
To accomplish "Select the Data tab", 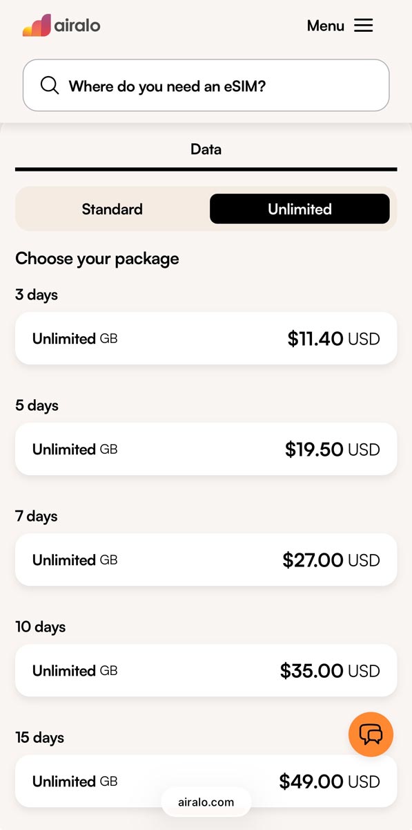I will pyautogui.click(x=206, y=149).
